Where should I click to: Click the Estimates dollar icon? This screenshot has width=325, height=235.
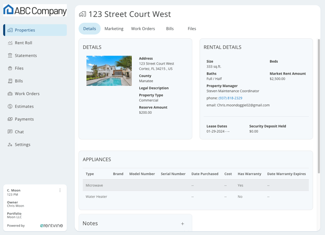tap(10, 107)
